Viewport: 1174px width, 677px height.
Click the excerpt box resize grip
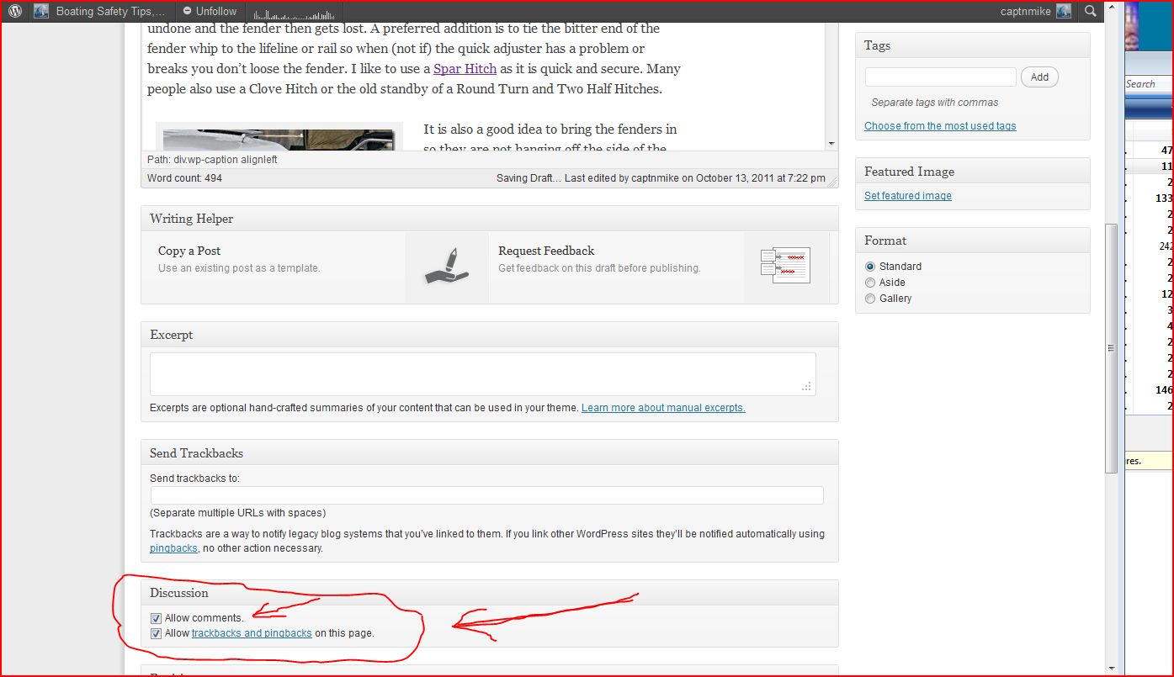[806, 387]
